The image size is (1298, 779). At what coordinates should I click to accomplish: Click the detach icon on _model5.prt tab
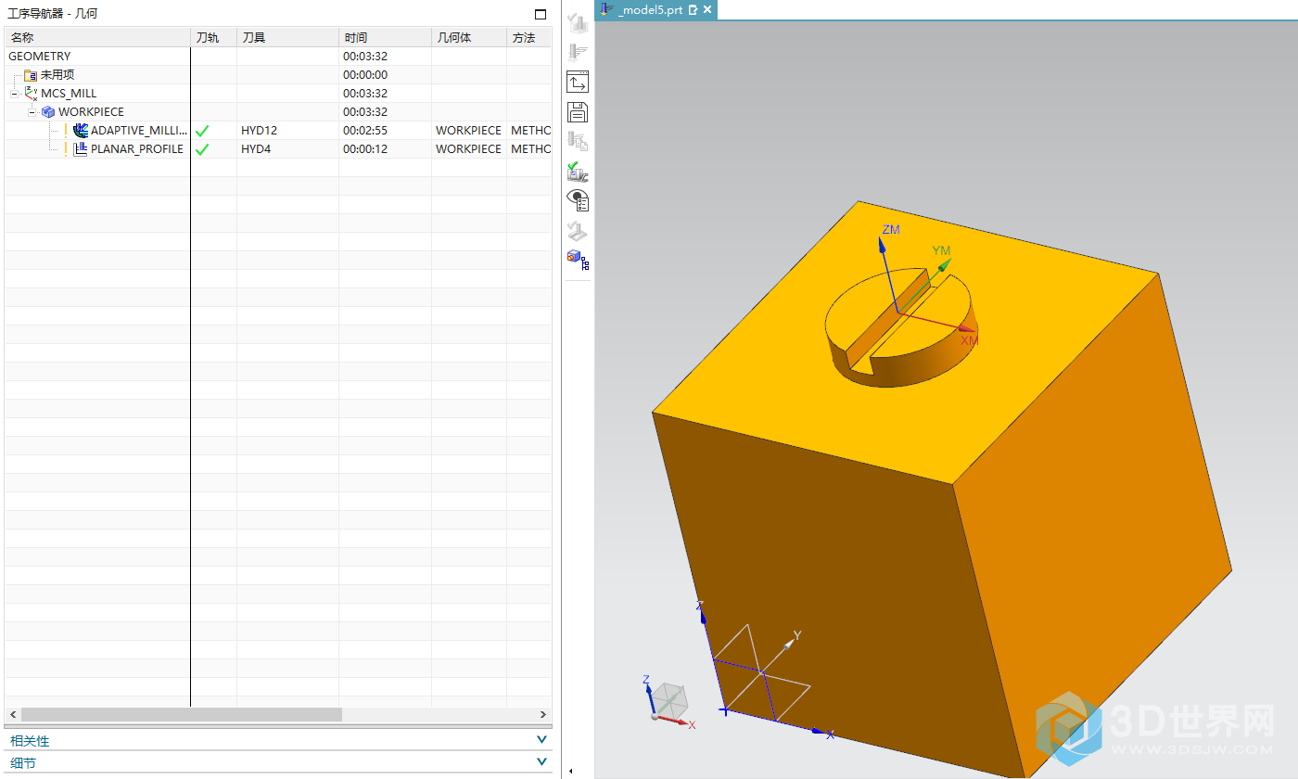(x=693, y=9)
